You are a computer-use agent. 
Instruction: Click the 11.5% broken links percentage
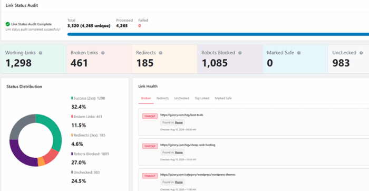pyautogui.click(x=79, y=126)
